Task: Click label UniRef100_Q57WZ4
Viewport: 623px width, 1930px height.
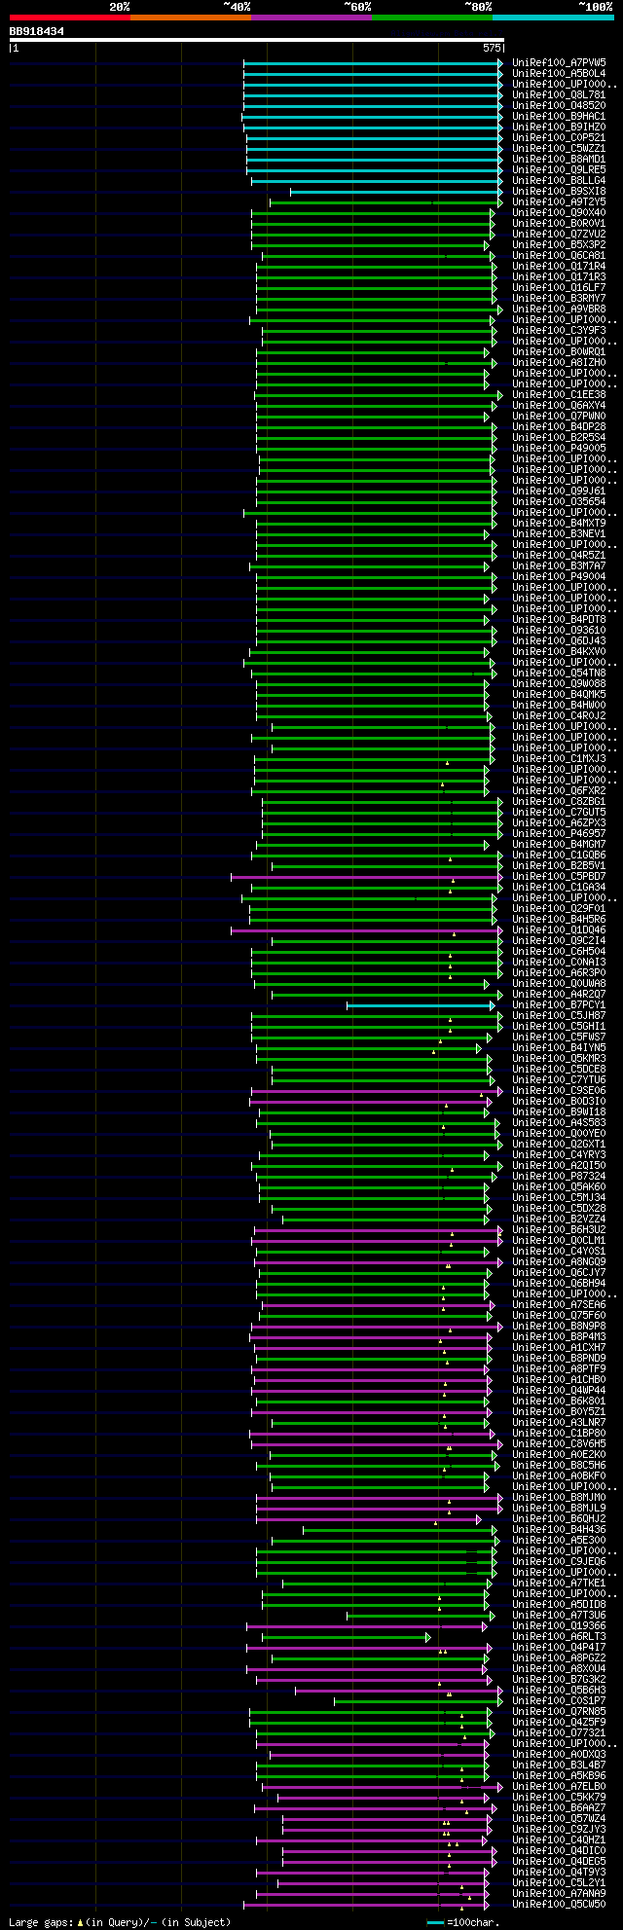Action: point(559,1818)
